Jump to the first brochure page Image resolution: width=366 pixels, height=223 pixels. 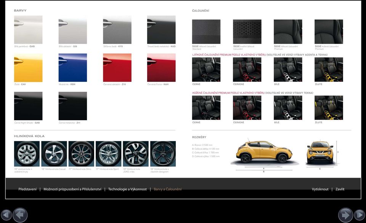point(6,215)
